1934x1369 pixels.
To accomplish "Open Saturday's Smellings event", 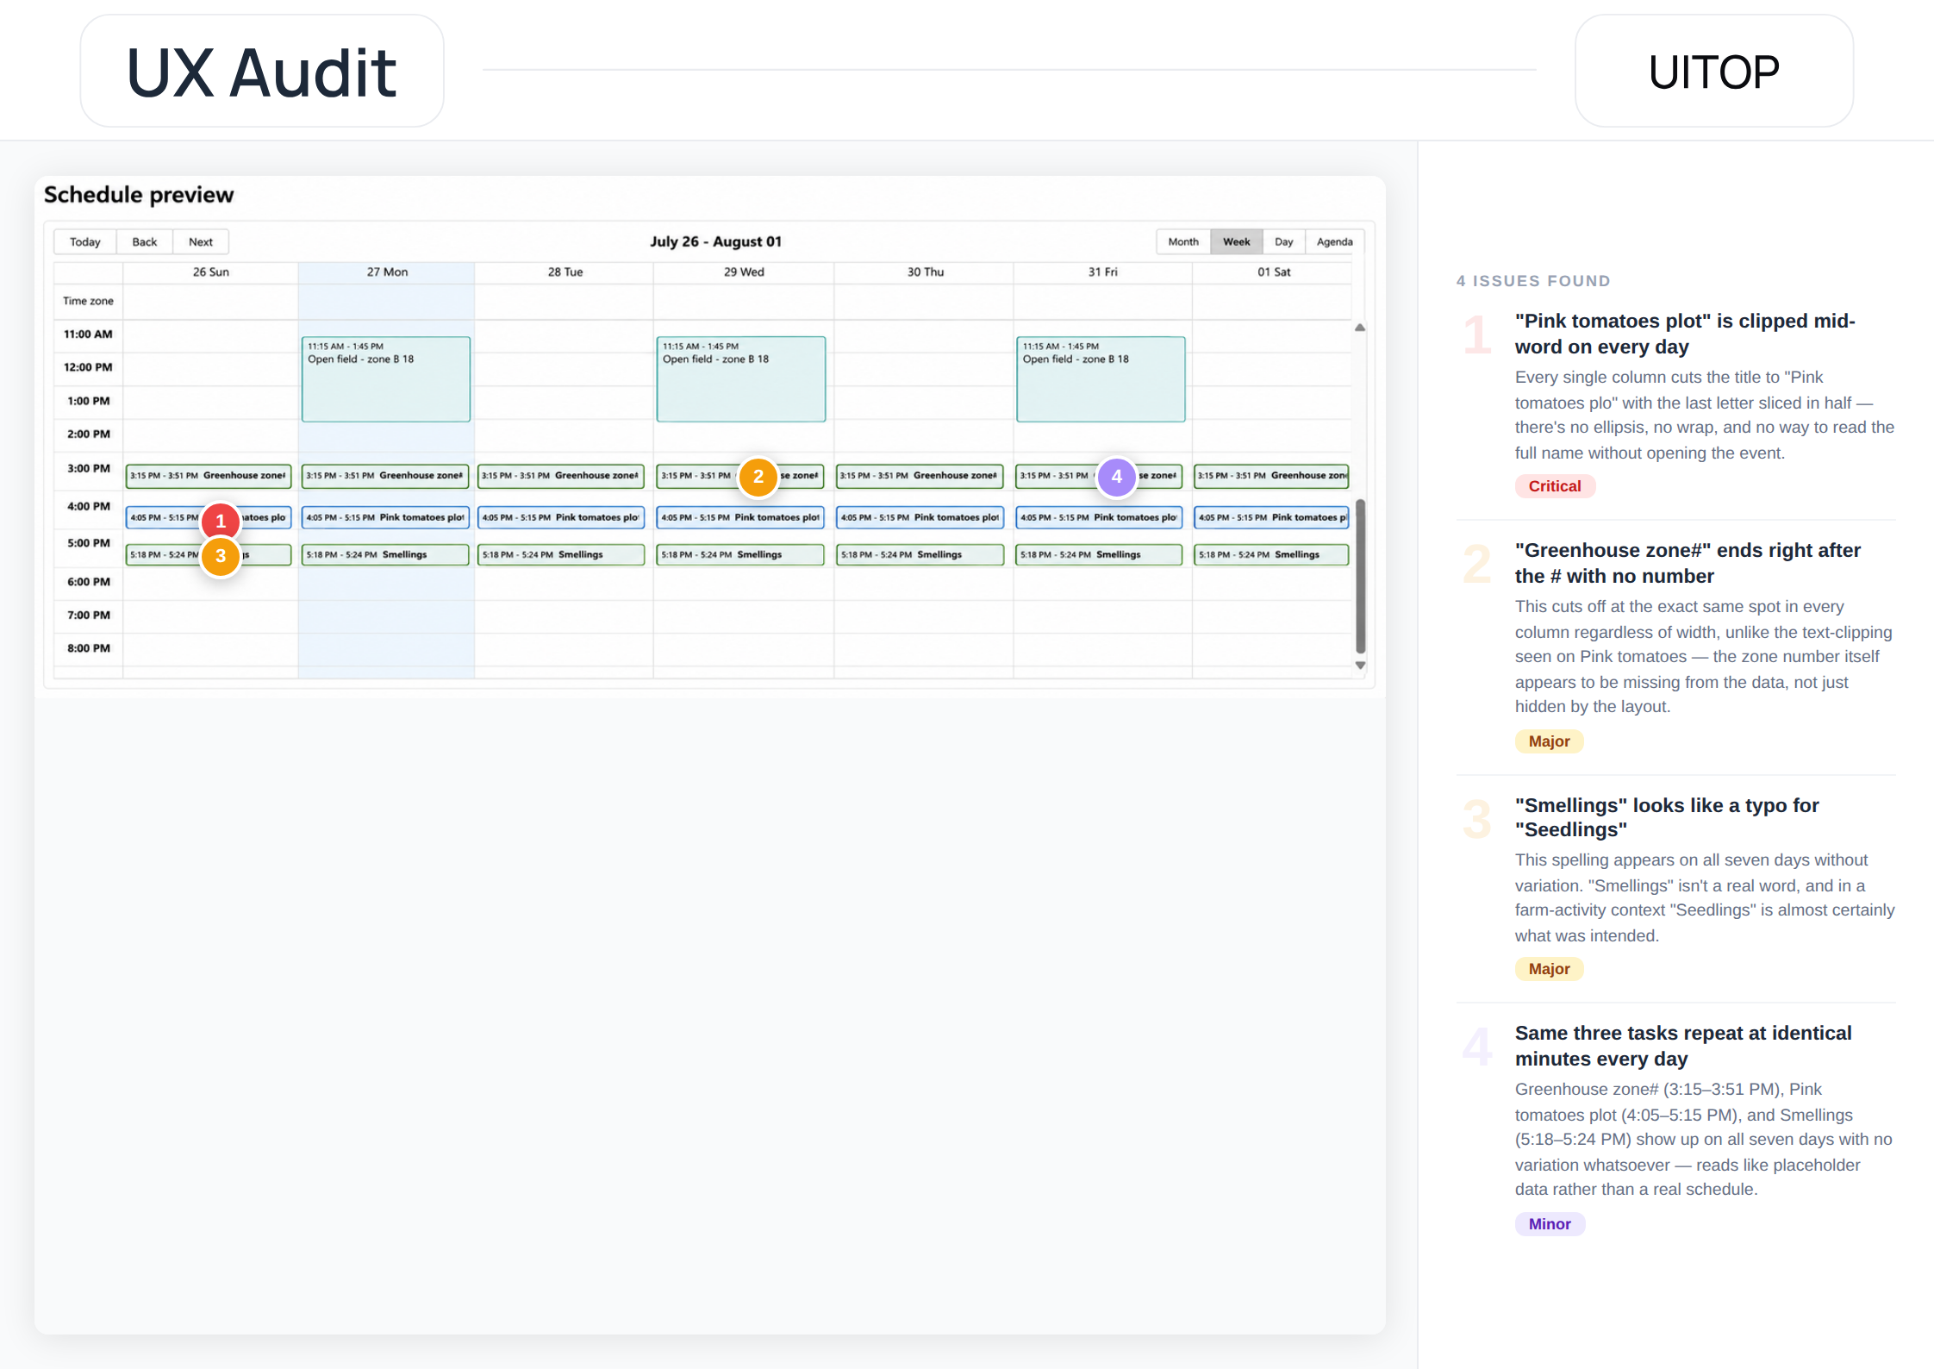I will tap(1271, 554).
